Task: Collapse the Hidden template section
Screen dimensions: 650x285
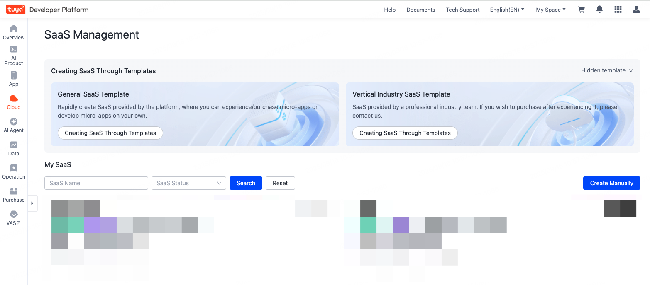Action: click(x=607, y=70)
